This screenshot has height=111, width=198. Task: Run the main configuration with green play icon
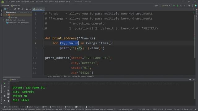pyautogui.click(x=174, y=6)
